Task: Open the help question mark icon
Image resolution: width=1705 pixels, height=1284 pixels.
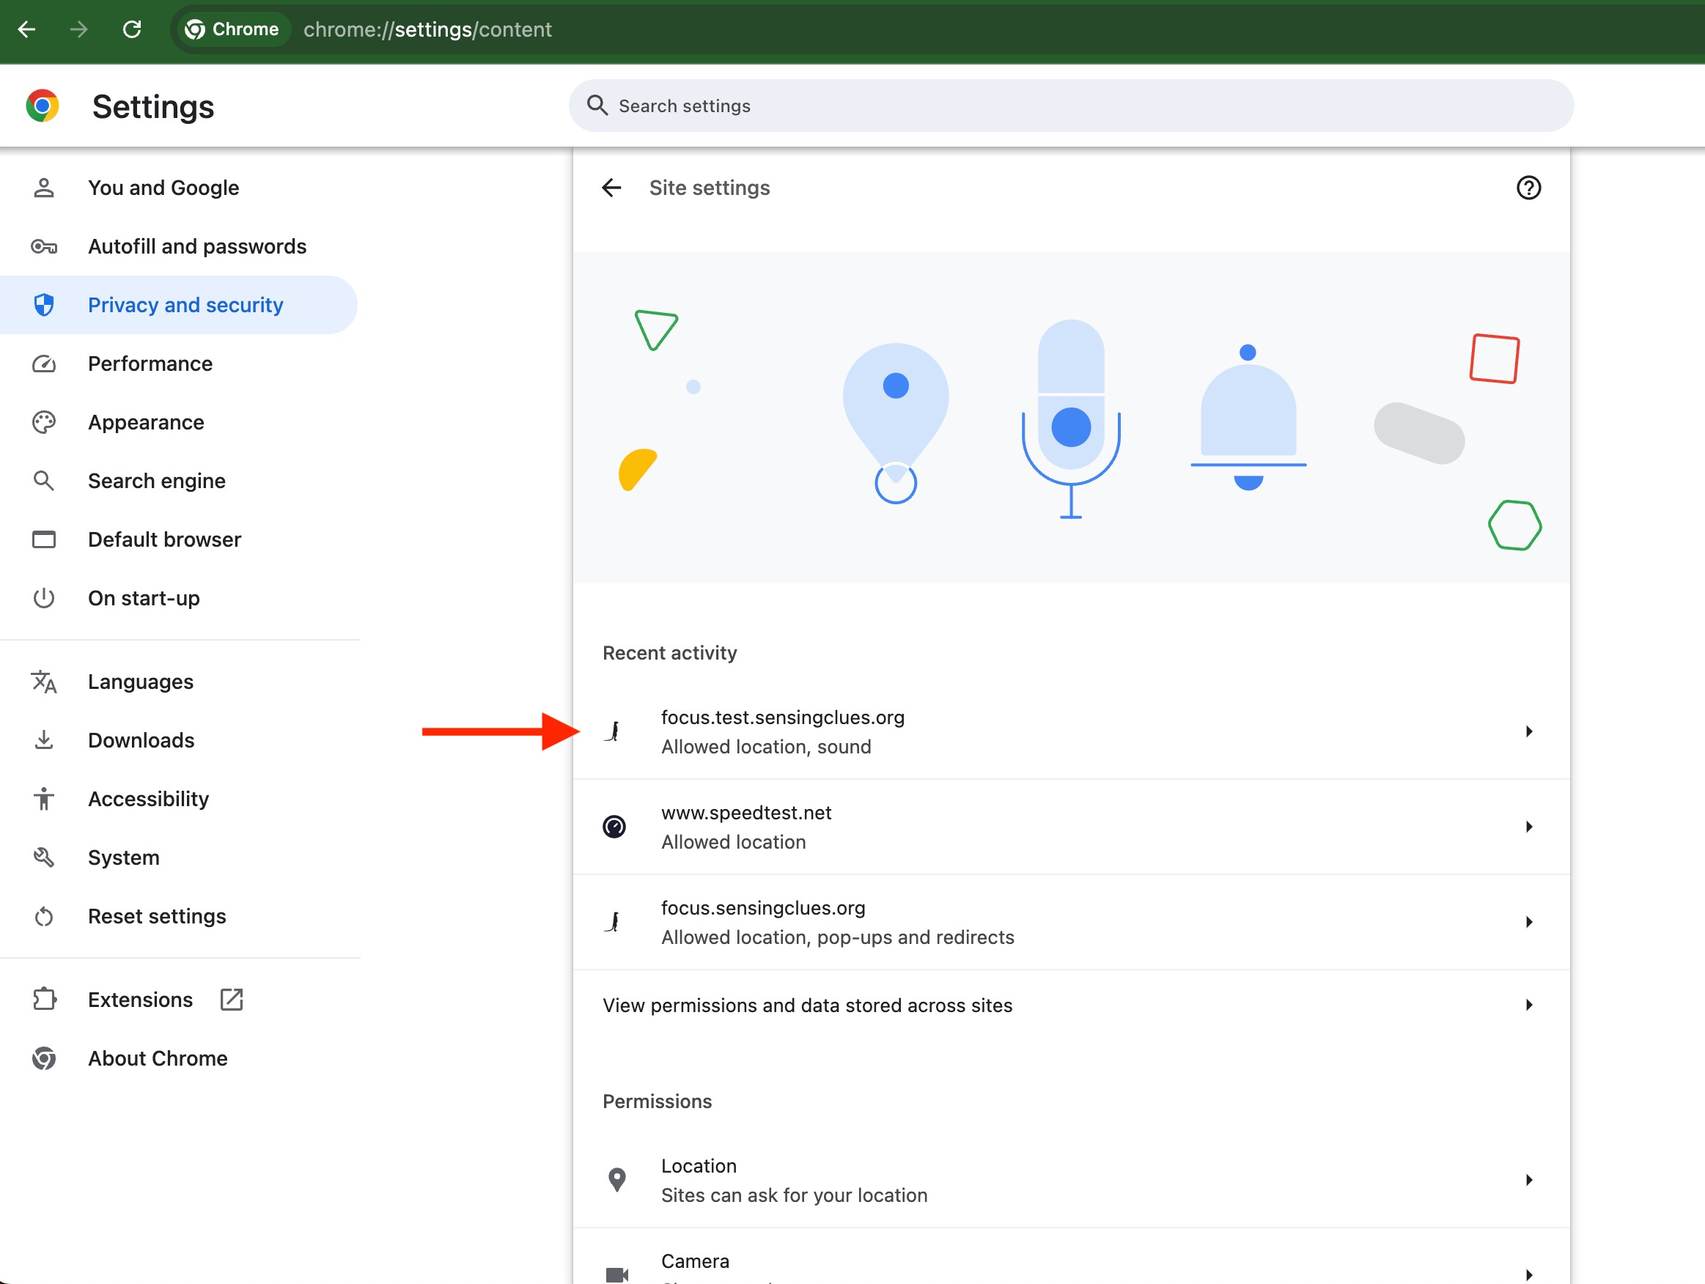Action: 1528,188
